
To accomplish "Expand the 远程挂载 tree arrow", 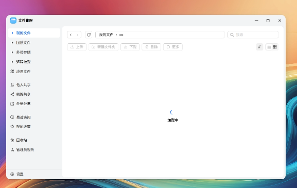I will (x=12, y=62).
